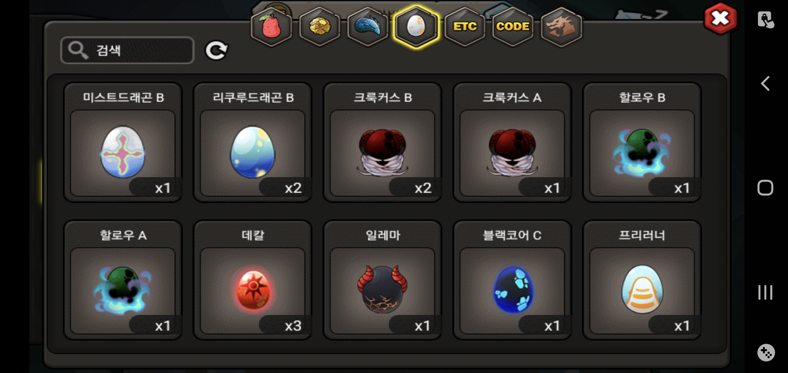The height and width of the screenshot is (373, 788).
Task: Focus the 검색 search field
Action: [x=127, y=50]
